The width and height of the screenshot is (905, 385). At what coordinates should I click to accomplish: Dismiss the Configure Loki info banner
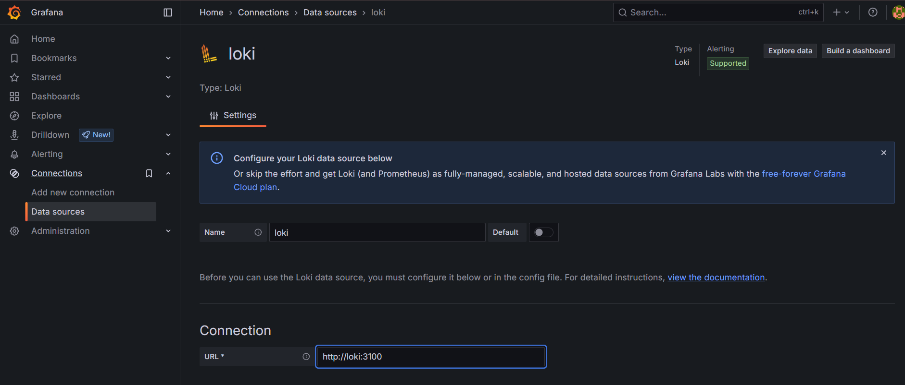[884, 153]
